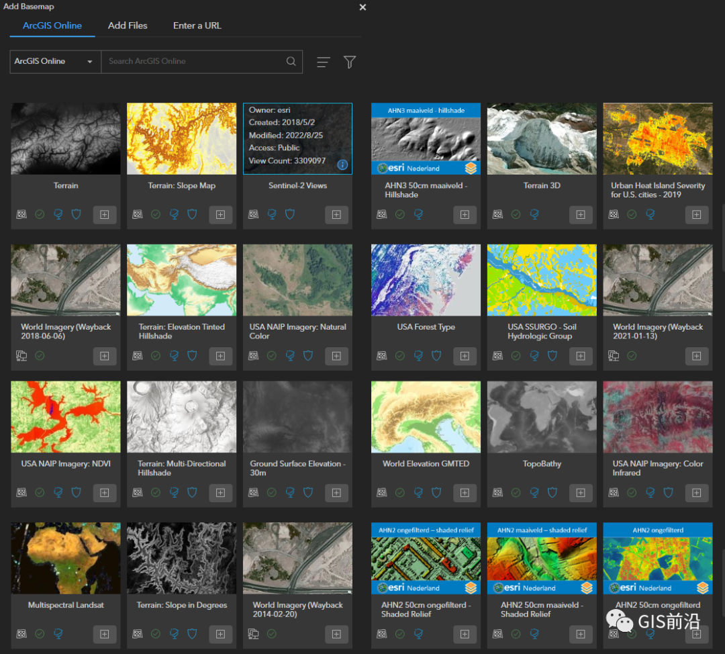Click the imagery layer type icon under Terrain

pos(21,214)
